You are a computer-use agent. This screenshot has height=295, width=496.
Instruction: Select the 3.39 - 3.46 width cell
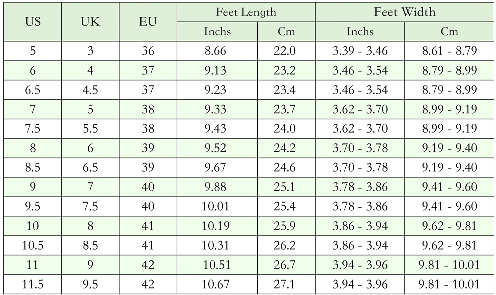(360, 51)
